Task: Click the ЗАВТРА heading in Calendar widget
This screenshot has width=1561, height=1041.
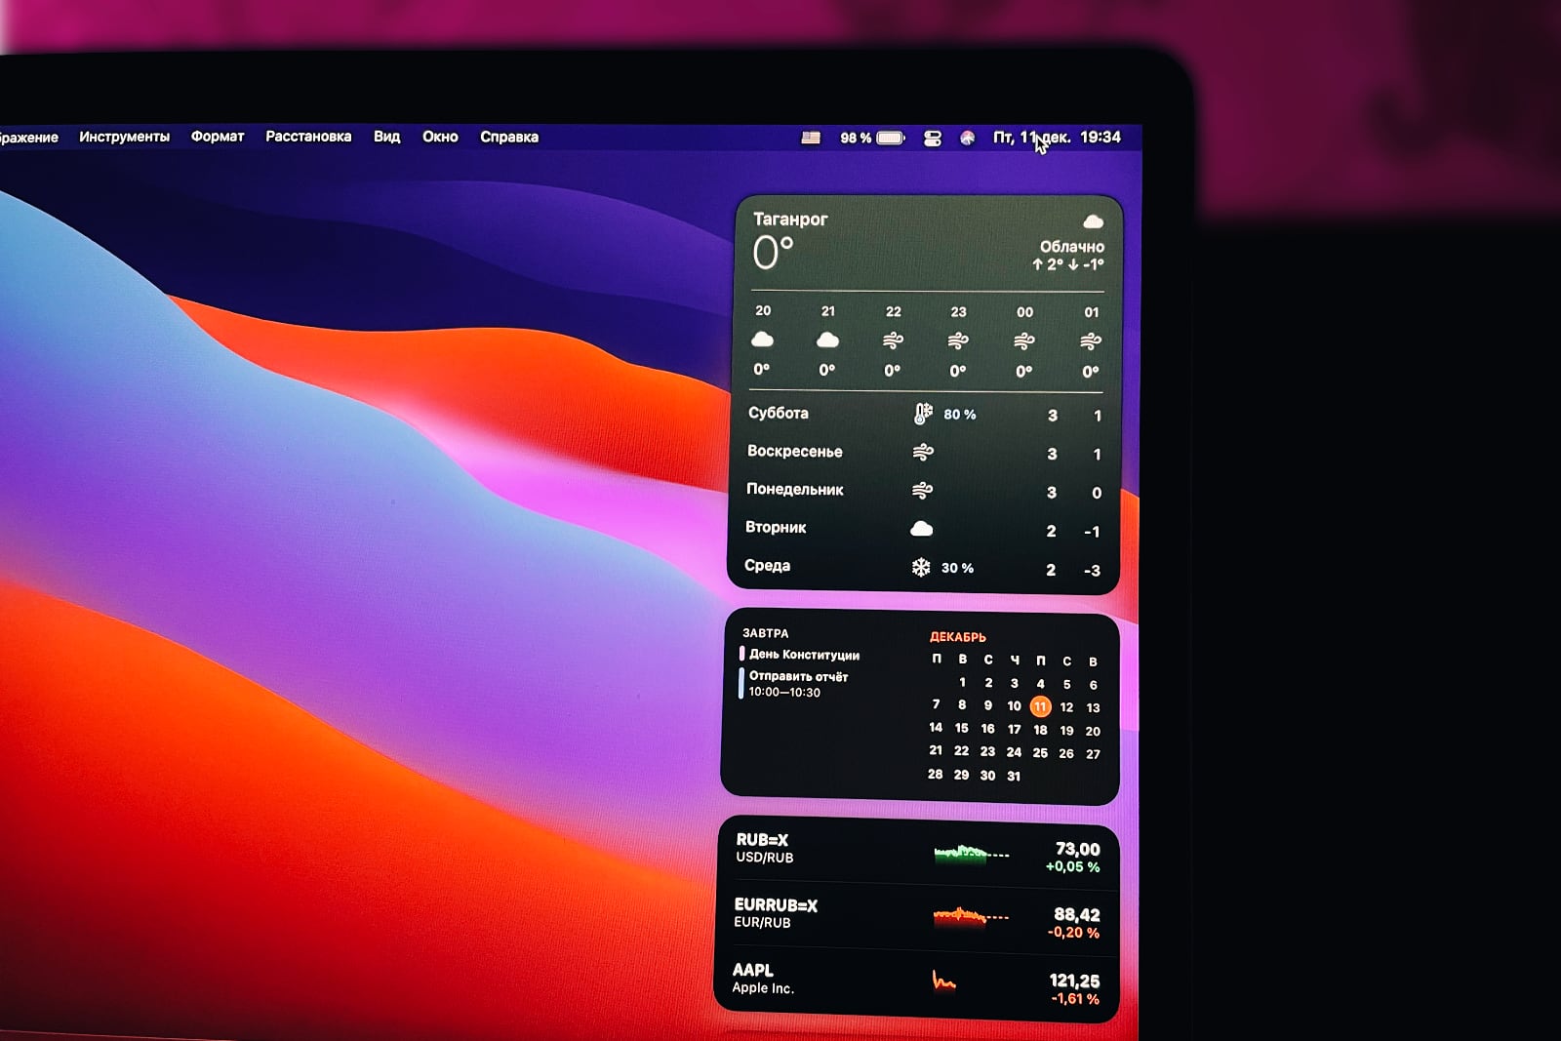Action: (765, 633)
